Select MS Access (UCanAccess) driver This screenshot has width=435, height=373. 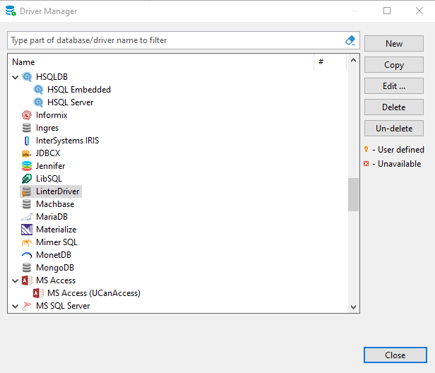[x=93, y=293]
